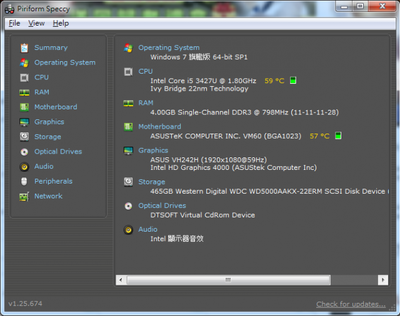The width and height of the screenshot is (400, 316).
Task: Select Peripherals in the sidebar
Action: click(x=53, y=181)
